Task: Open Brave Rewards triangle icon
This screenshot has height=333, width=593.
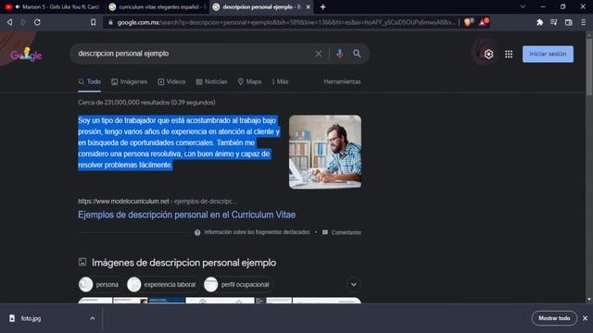Action: point(484,22)
